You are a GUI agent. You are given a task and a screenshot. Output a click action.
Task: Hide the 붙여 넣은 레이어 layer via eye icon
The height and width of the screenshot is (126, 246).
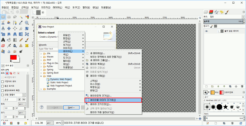click(207, 31)
